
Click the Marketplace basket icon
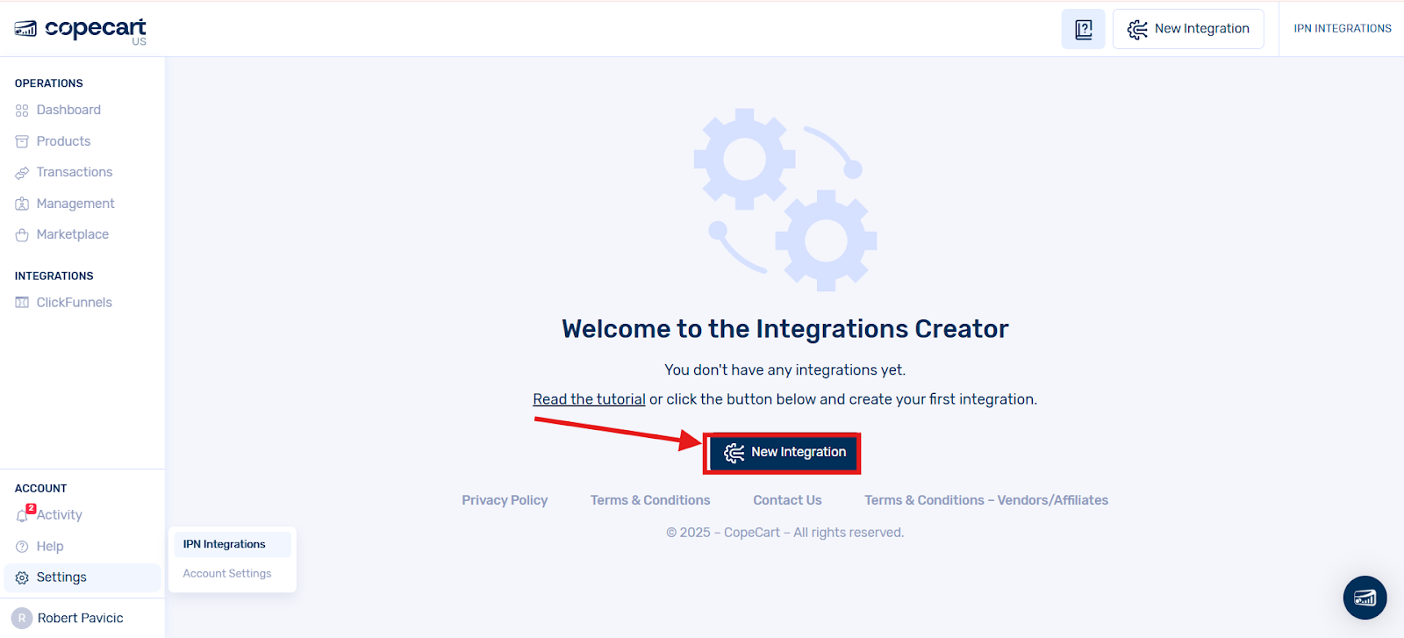(22, 235)
